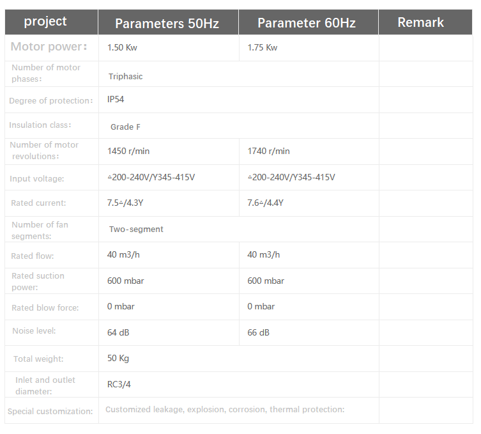
Task: Select the 1740 r/min value
Action: pyautogui.click(x=268, y=151)
